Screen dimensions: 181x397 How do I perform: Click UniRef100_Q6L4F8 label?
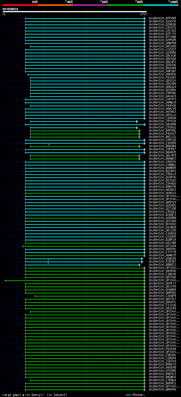pos(162,155)
